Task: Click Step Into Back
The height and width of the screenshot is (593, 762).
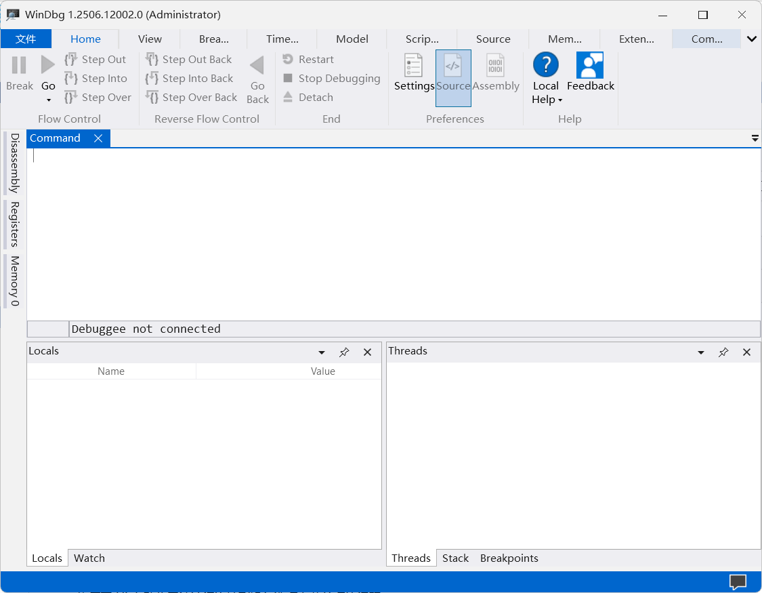Action: point(189,78)
